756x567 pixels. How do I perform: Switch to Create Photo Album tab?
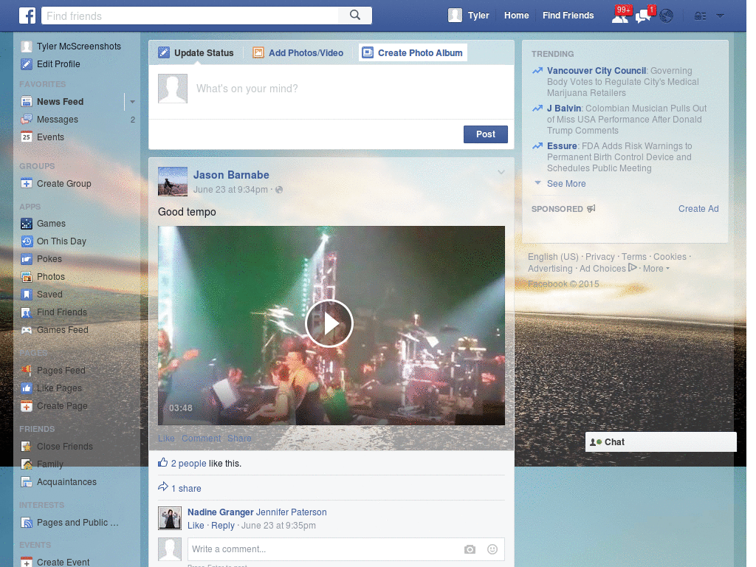pyautogui.click(x=413, y=52)
